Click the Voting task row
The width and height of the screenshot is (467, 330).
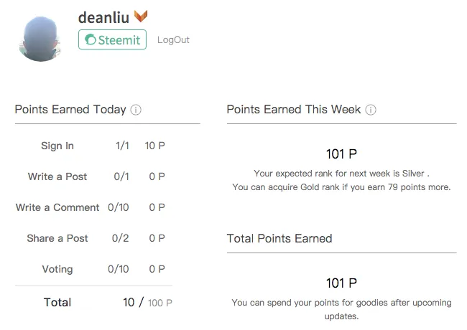coord(93,269)
